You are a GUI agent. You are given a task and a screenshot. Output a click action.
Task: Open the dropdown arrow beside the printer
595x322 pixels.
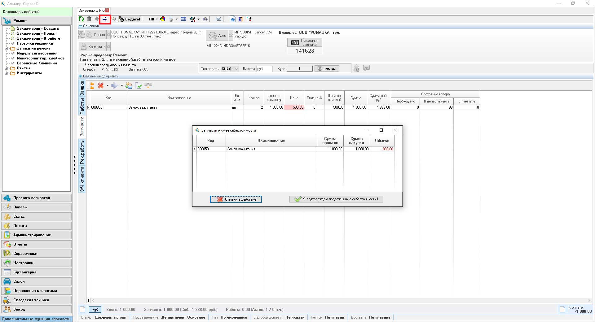click(177, 19)
